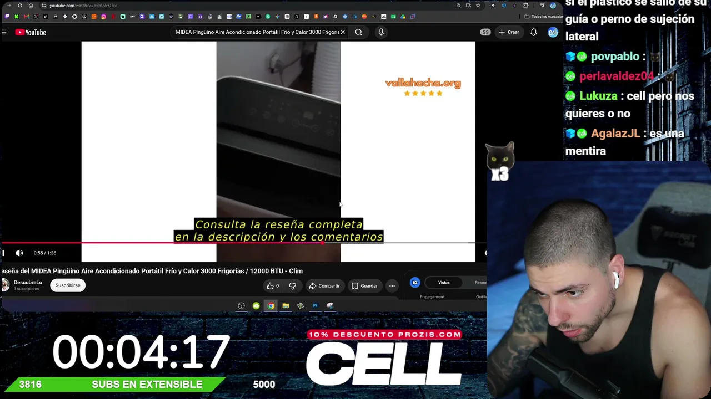Screen dimensions: 711x399
Task: Open the Gmail bookmark
Action: pyautogui.click(x=26, y=17)
